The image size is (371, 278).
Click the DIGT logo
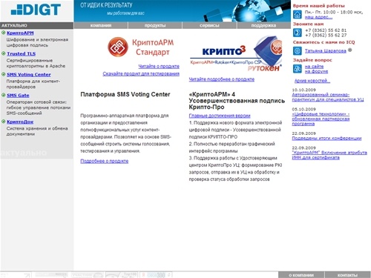pos(36,10)
